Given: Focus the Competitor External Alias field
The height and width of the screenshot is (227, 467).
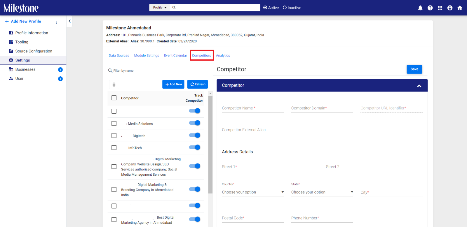Looking at the screenshot, I should [x=253, y=130].
